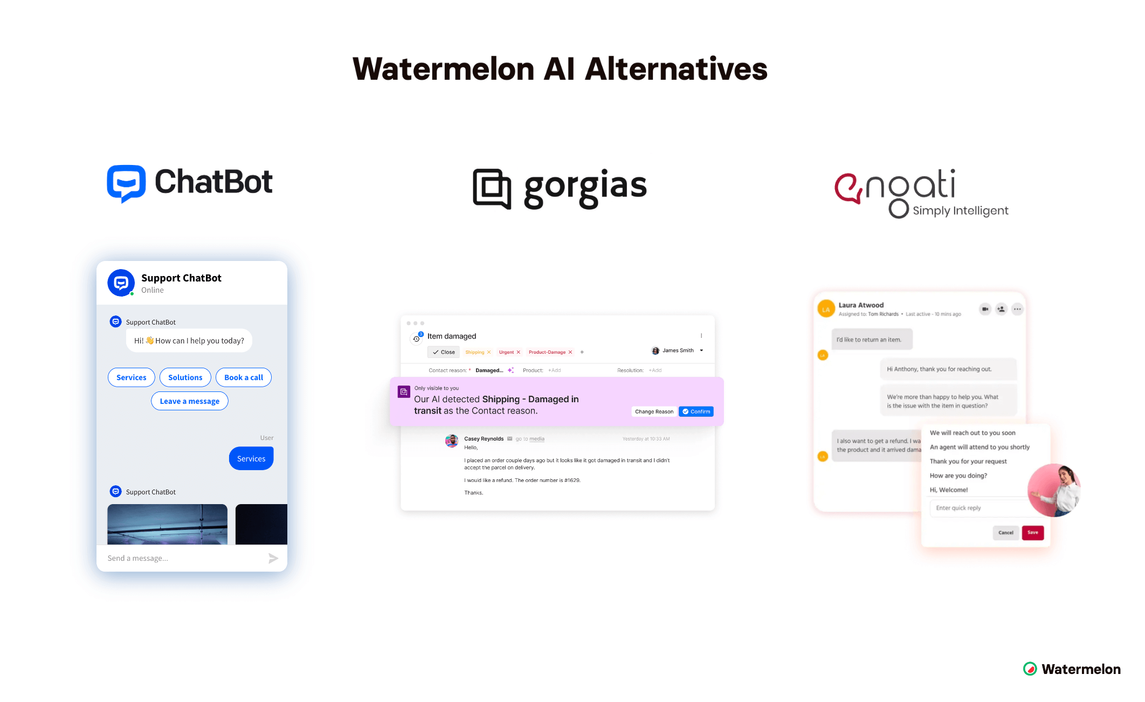The width and height of the screenshot is (1145, 702).
Task: Click the Confirm button in Gorgias alert
Action: coord(695,411)
